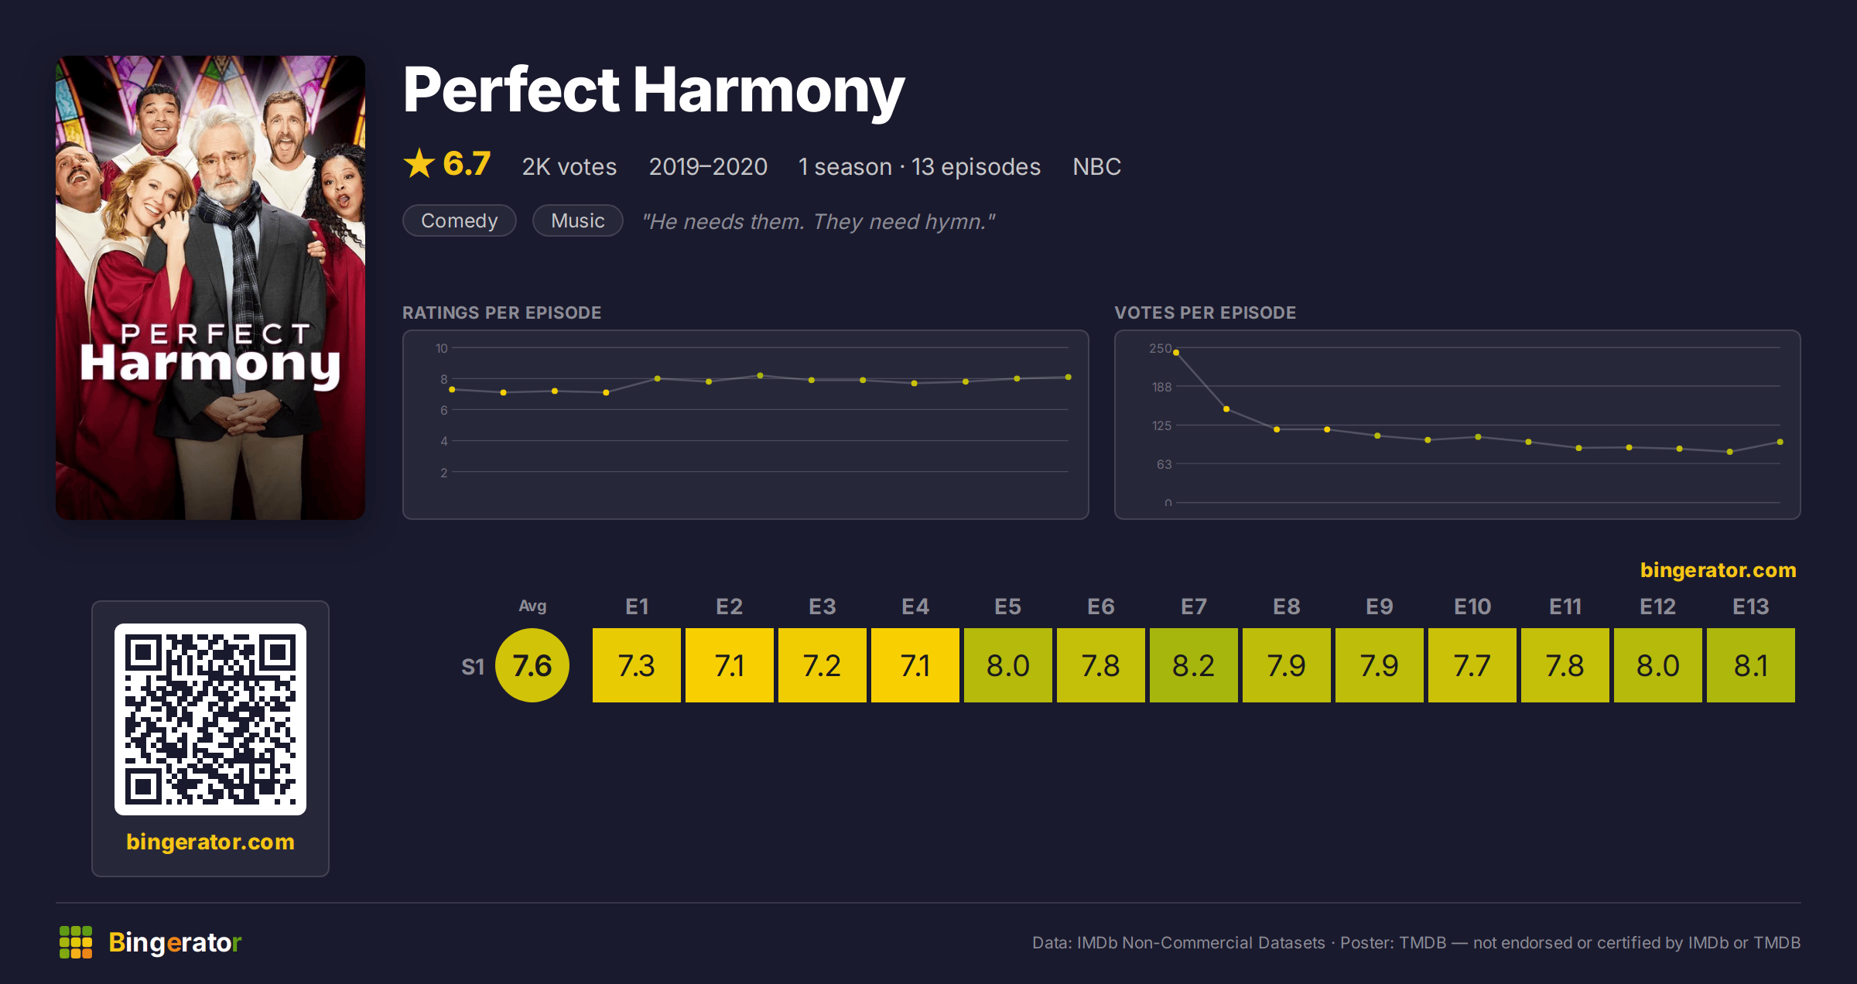
Task: Click the E10 column header
Action: click(x=1472, y=606)
